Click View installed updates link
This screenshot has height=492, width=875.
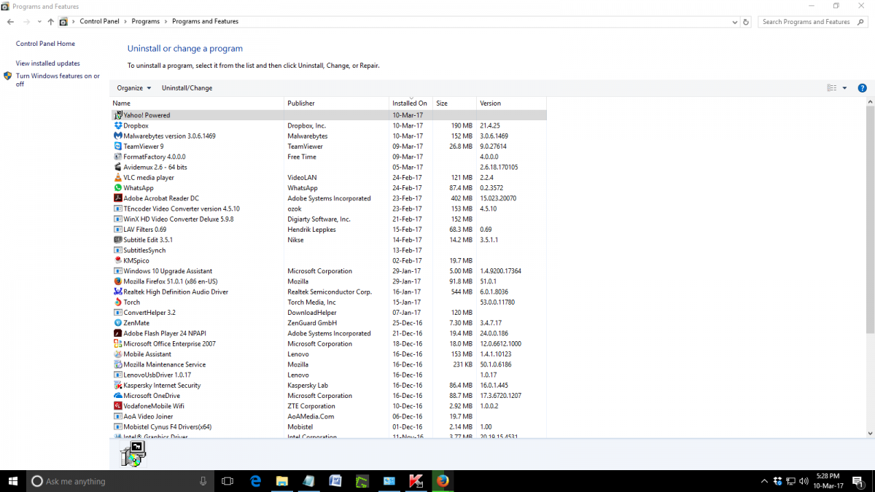tap(48, 63)
